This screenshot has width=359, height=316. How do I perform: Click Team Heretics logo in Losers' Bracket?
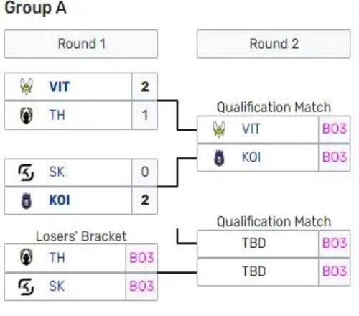click(x=26, y=257)
